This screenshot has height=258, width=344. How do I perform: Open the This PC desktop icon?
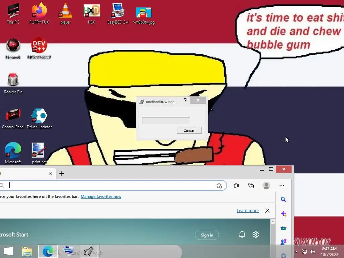13,13
